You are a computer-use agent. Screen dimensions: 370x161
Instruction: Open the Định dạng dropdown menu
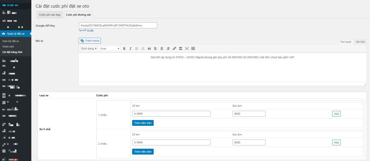click(x=89, y=48)
